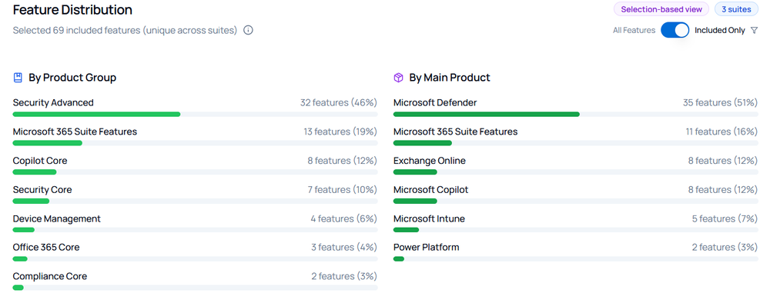Select the Exchange Online row

575,165
